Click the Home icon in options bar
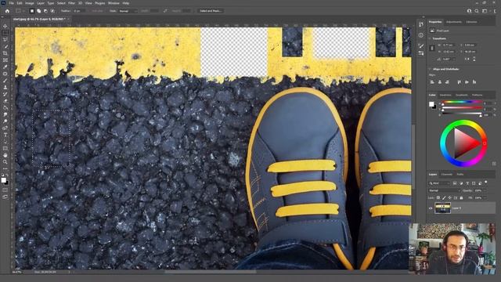 (x=7, y=11)
